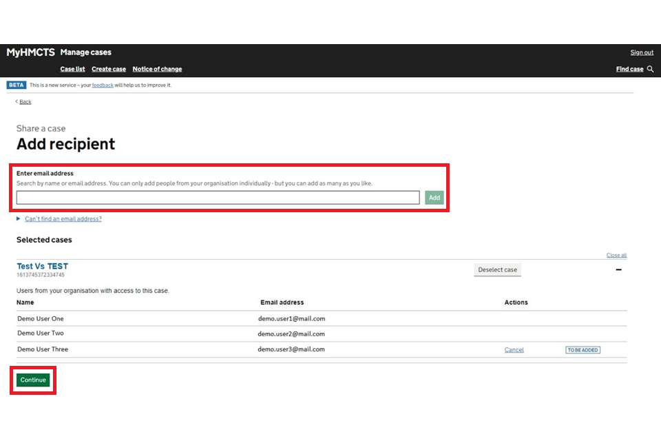Collapse the case with the minus icon

point(618,269)
